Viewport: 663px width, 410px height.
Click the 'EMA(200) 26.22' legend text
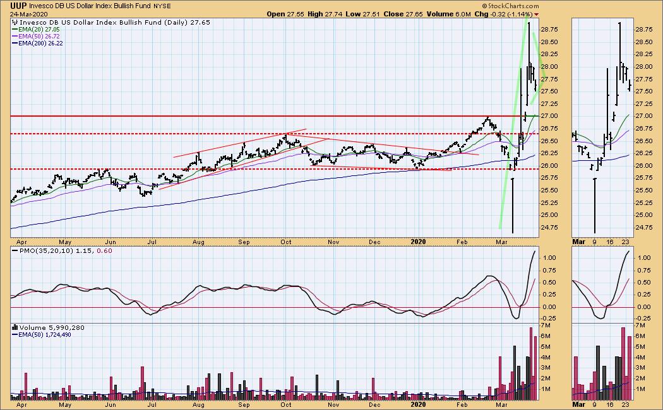click(40, 43)
